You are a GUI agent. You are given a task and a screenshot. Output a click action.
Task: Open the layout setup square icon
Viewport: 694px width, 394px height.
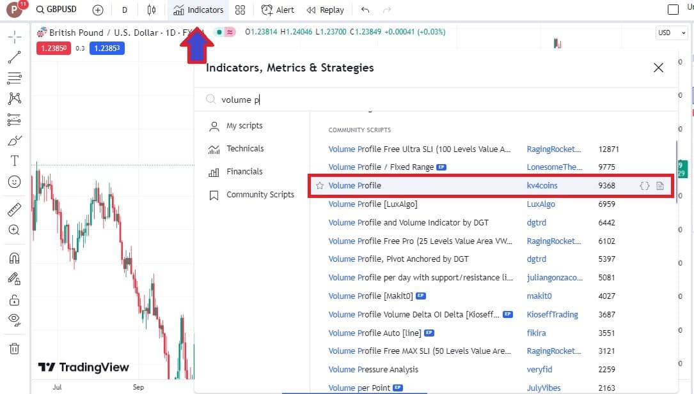tap(673, 10)
